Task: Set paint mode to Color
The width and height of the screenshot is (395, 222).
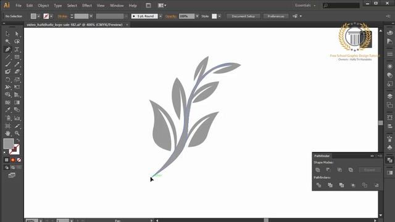Action: pyautogui.click(x=7, y=160)
